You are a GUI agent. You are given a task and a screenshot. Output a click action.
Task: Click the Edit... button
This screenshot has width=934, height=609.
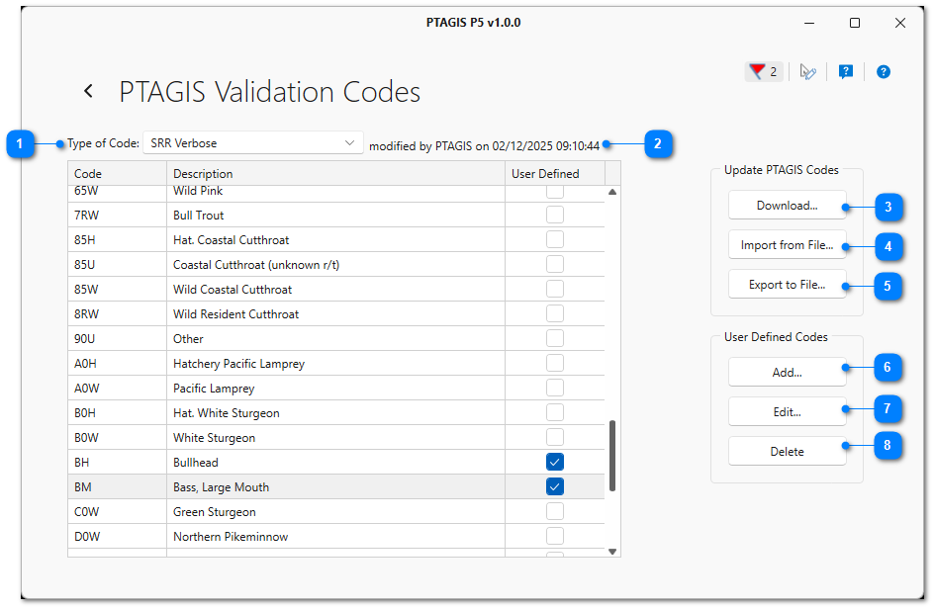[787, 412]
